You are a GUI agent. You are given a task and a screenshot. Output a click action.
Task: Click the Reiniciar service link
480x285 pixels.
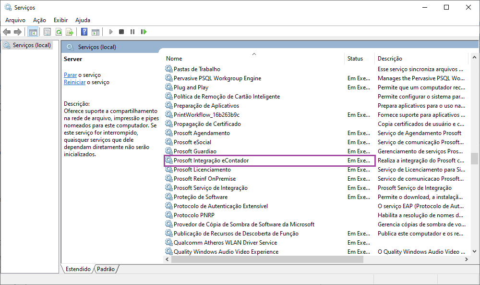pyautogui.click(x=75, y=83)
